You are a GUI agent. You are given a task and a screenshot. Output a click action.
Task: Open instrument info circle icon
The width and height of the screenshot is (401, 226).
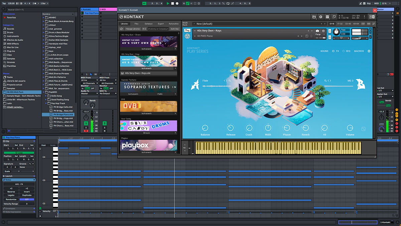(x=323, y=31)
